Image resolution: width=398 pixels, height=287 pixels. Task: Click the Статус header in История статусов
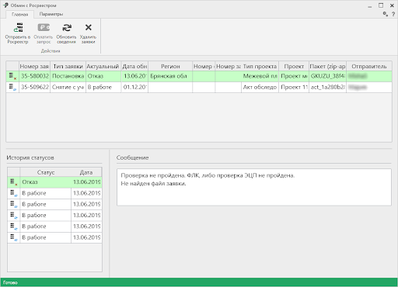point(46,172)
